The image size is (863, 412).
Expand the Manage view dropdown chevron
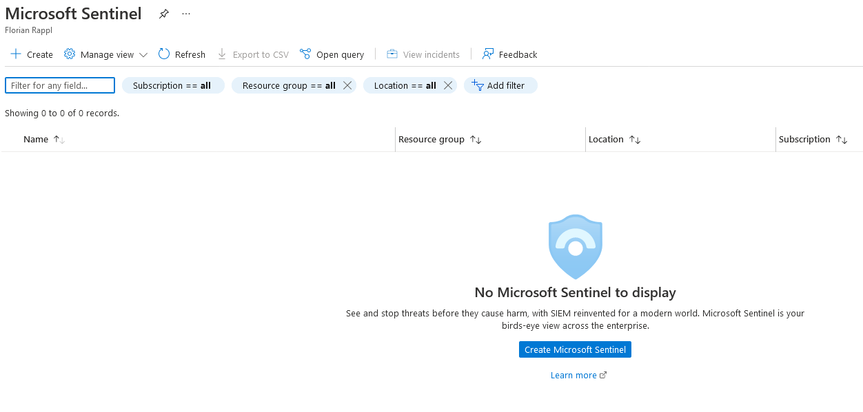(x=143, y=55)
